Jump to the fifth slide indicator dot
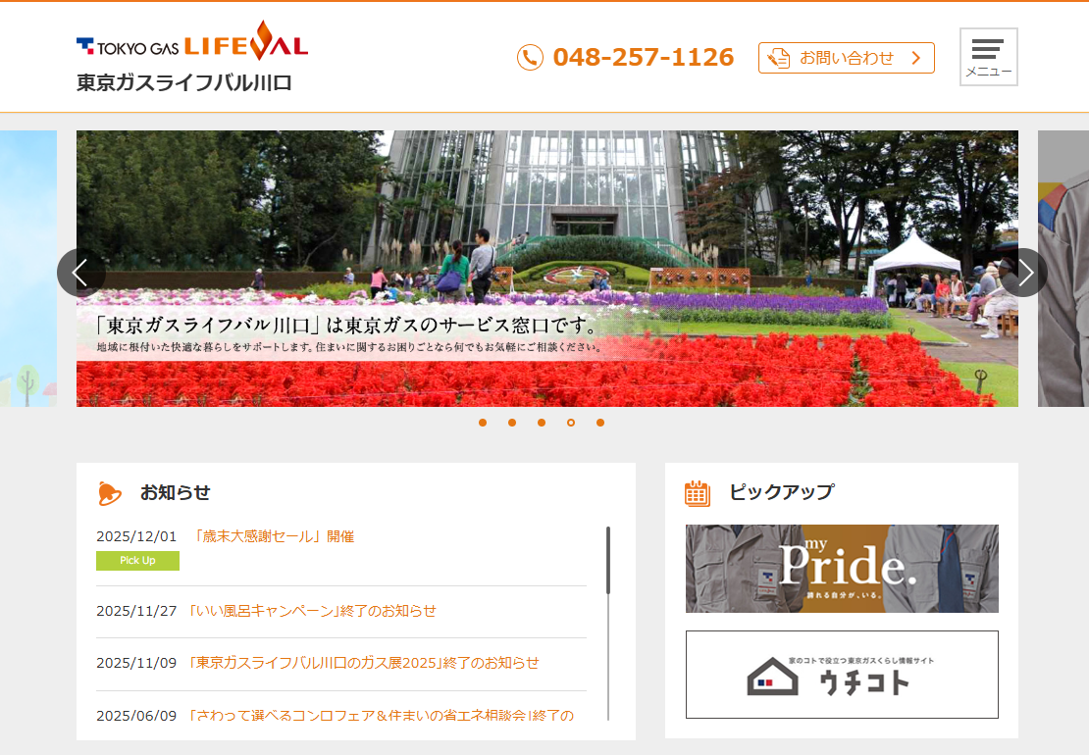The width and height of the screenshot is (1089, 755). coord(600,423)
